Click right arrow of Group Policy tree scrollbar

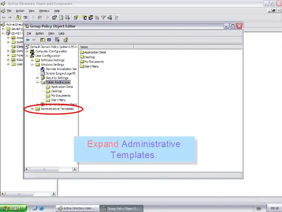click(74, 169)
